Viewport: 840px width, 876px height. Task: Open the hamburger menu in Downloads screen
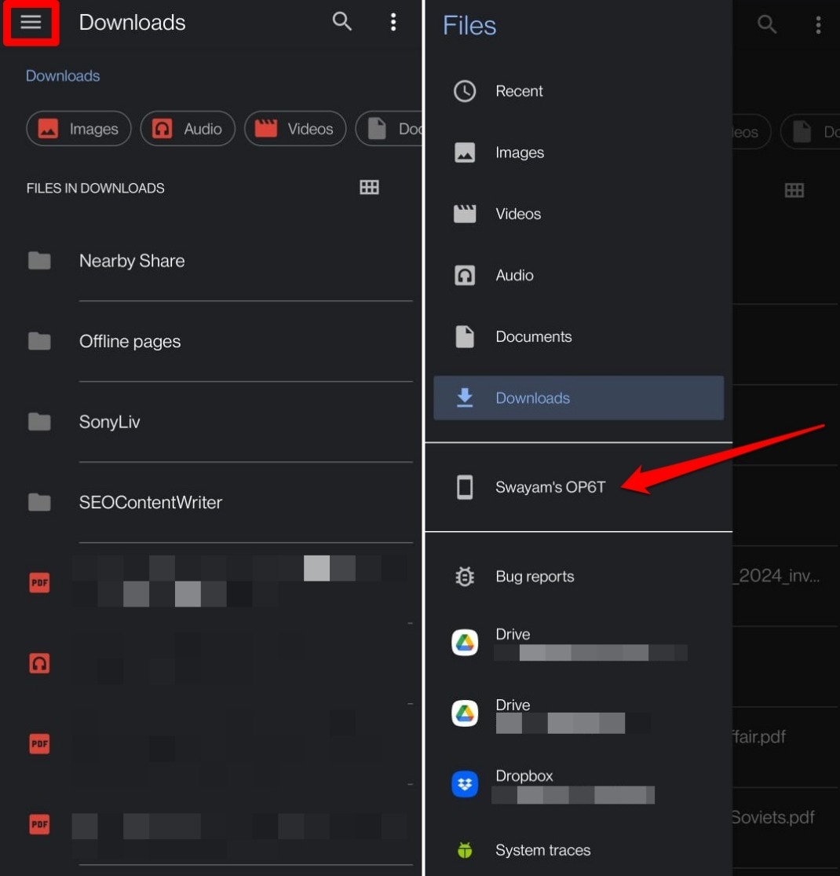click(31, 22)
